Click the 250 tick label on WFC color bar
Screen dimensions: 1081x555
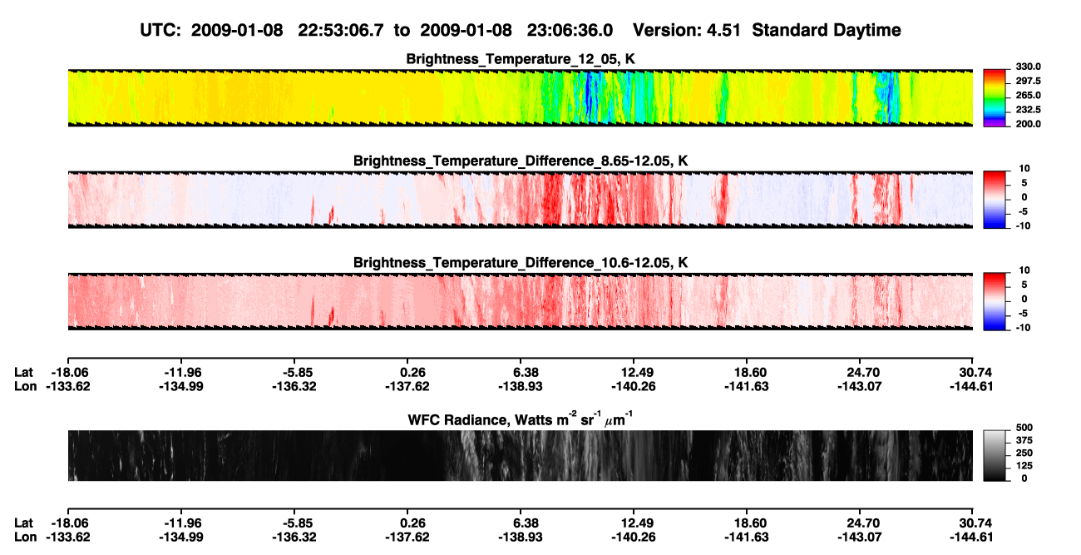coord(1024,453)
